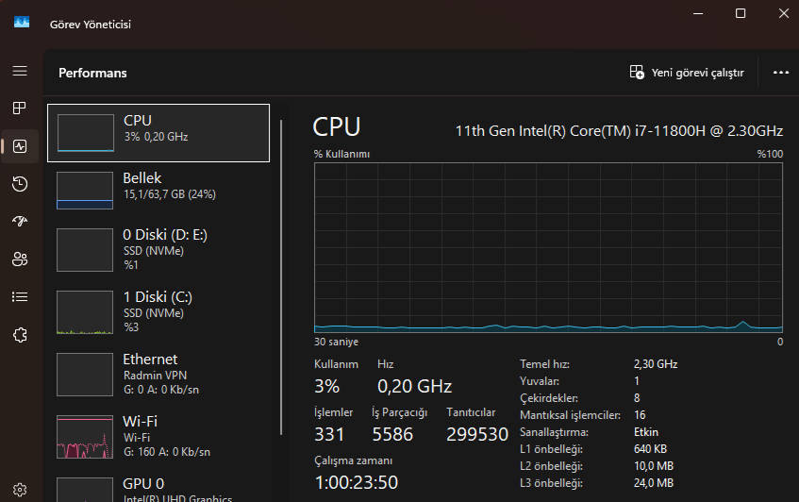The image size is (799, 502).
Task: Select 0 Diski (D: E:) item
Action: tap(158, 250)
